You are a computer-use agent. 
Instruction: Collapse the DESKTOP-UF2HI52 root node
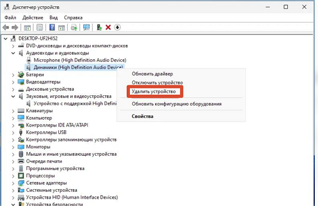(x=5, y=39)
